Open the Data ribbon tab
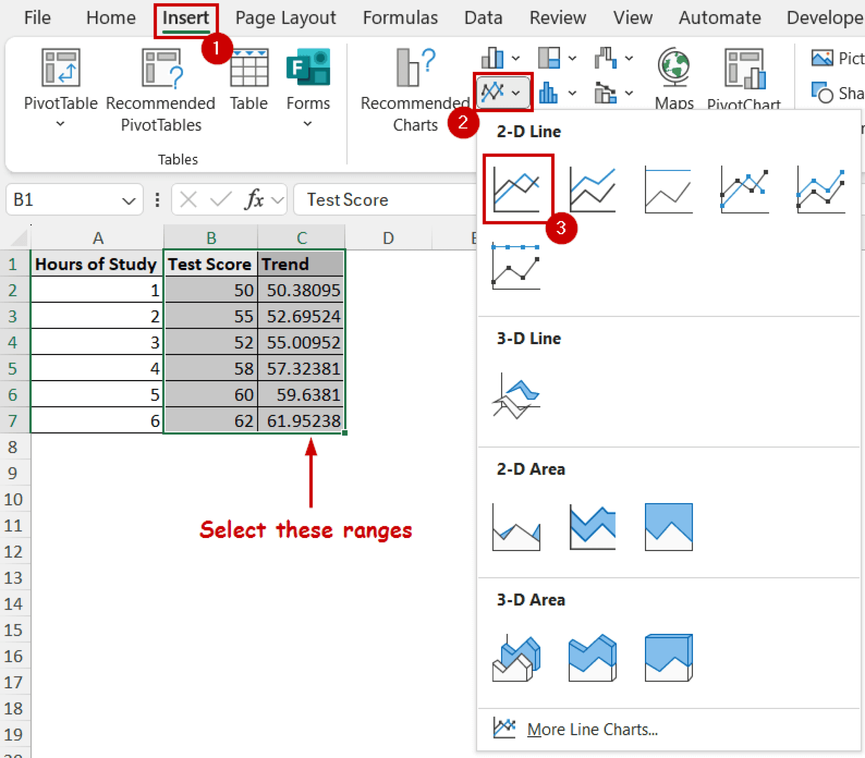This screenshot has height=758, width=865. point(483,18)
